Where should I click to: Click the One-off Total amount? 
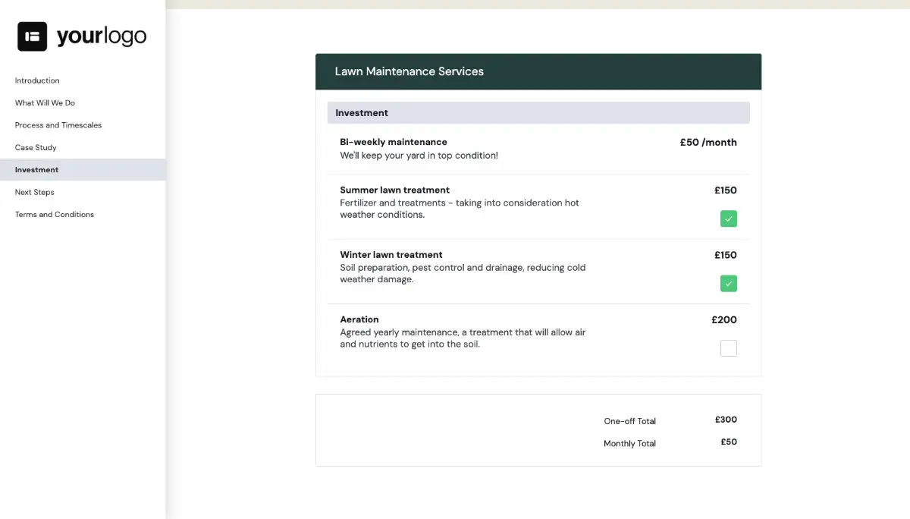point(725,419)
